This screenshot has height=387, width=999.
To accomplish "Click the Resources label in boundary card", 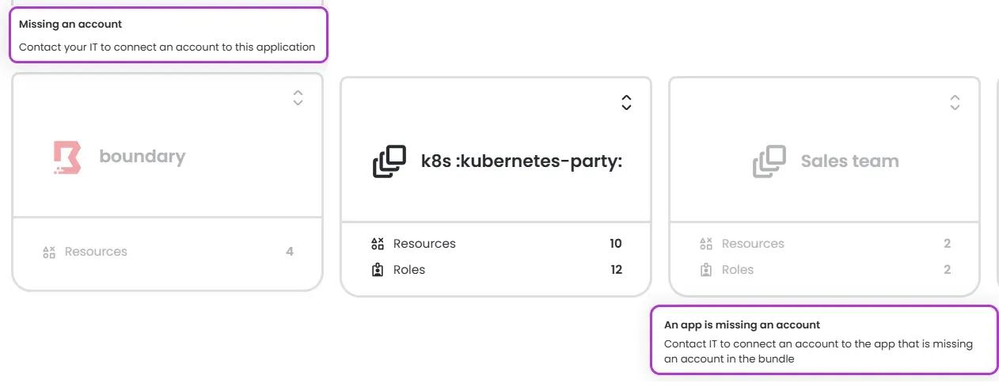I will pos(96,252).
